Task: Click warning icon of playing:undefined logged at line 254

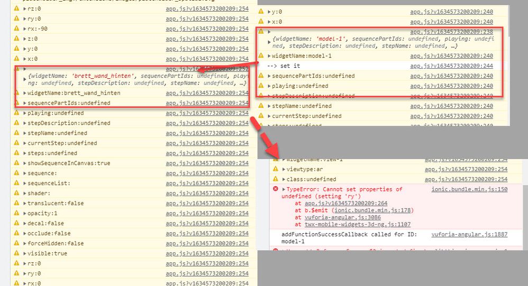Action: click(16, 113)
